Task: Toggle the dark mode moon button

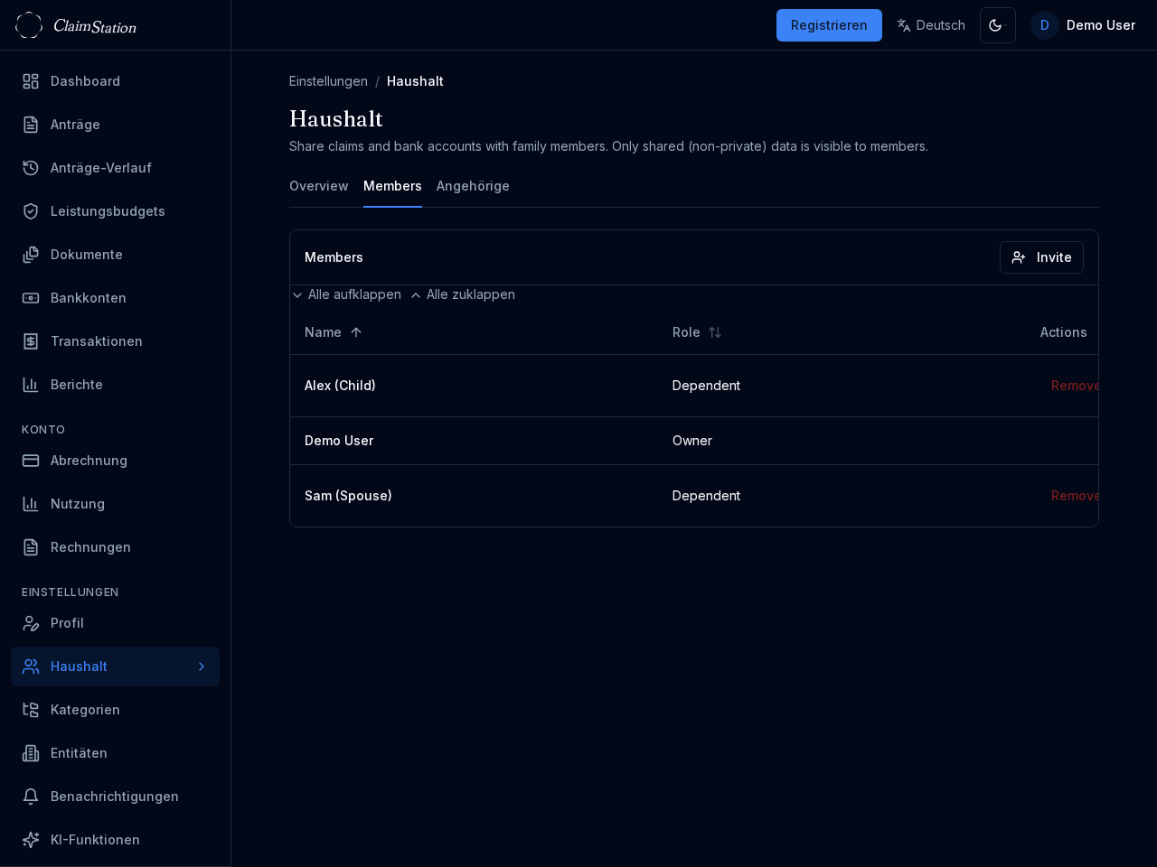Action: (x=997, y=25)
